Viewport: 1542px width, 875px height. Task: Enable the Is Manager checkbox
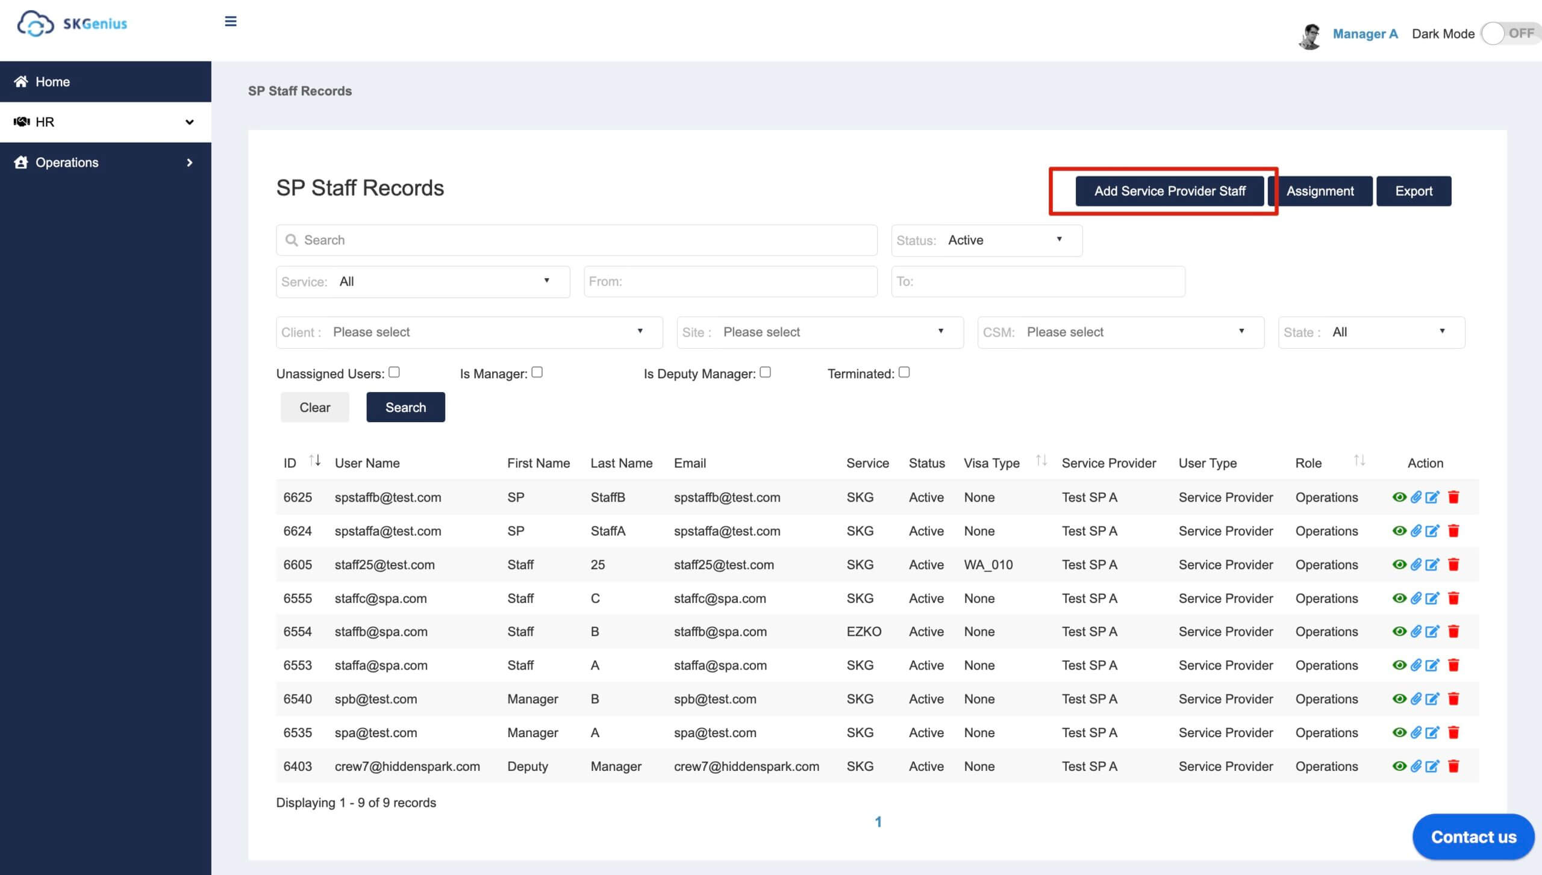[x=537, y=372]
